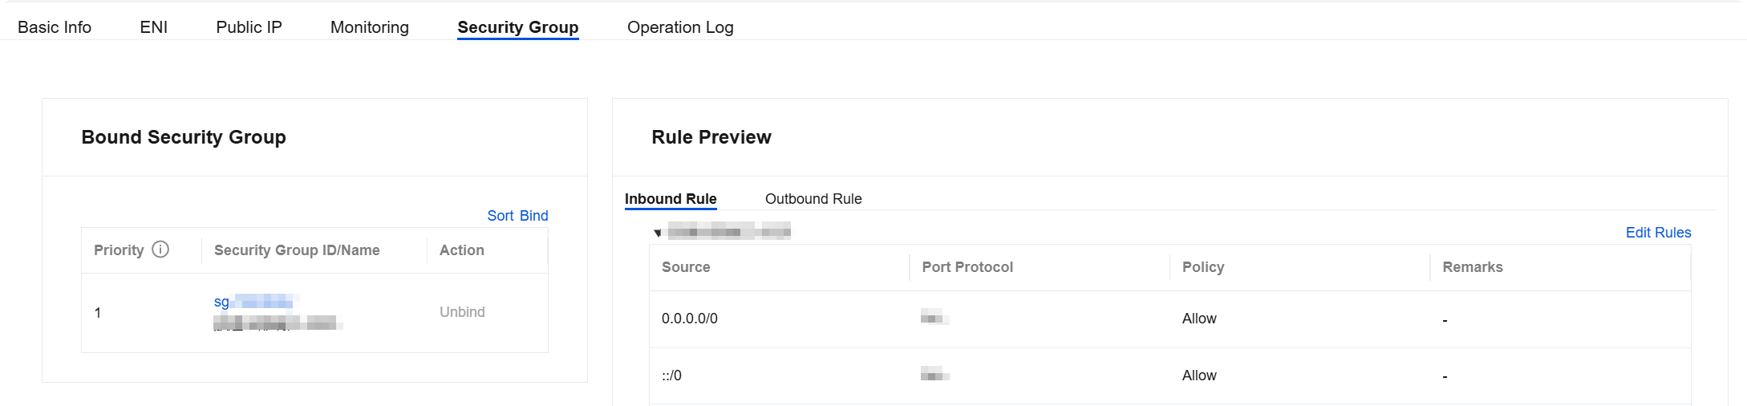Click the Policy column header
This screenshot has width=1747, height=406.
[x=1203, y=267]
